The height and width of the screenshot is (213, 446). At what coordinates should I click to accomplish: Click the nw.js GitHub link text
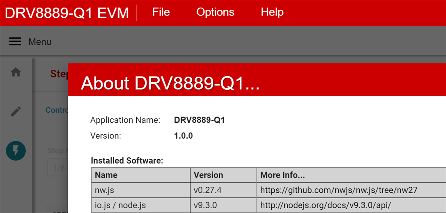tap(339, 190)
